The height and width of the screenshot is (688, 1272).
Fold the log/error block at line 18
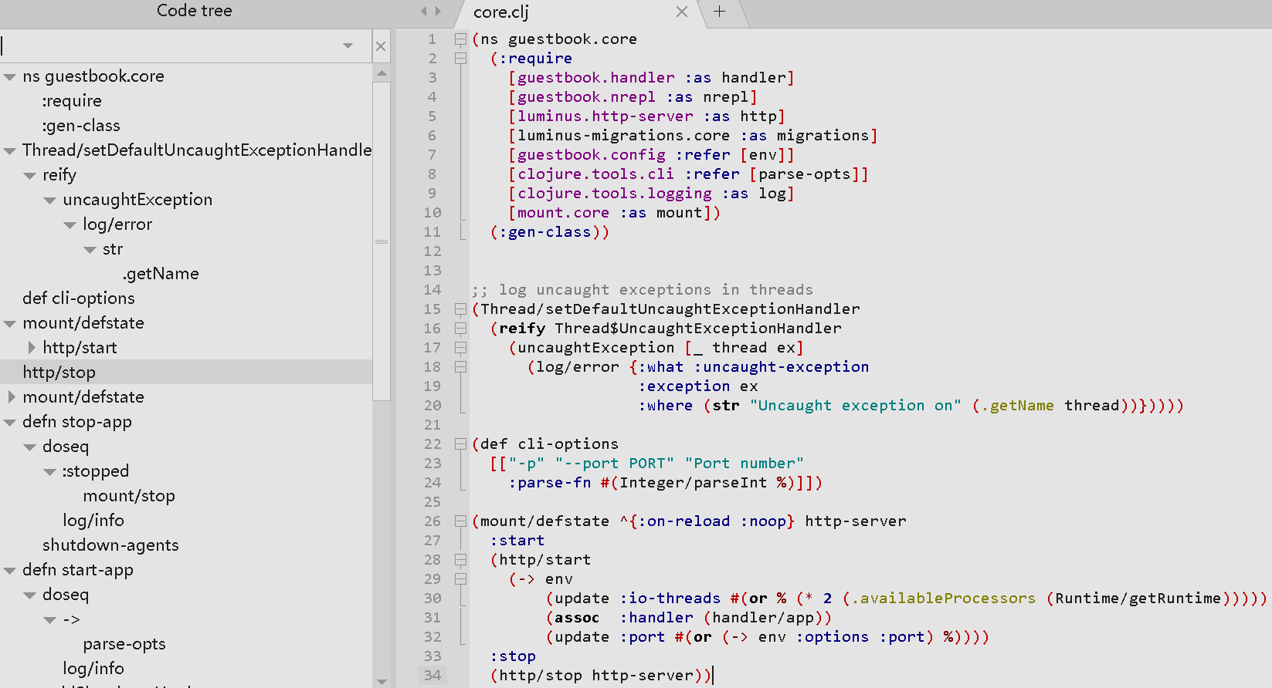point(460,366)
